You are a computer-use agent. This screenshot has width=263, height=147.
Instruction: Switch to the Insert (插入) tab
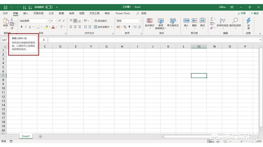click(x=25, y=13)
